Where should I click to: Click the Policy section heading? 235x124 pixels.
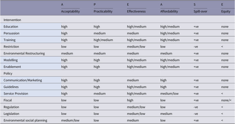point(8,73)
